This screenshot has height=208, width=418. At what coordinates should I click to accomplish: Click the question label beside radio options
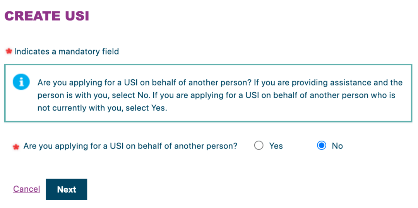coord(130,146)
